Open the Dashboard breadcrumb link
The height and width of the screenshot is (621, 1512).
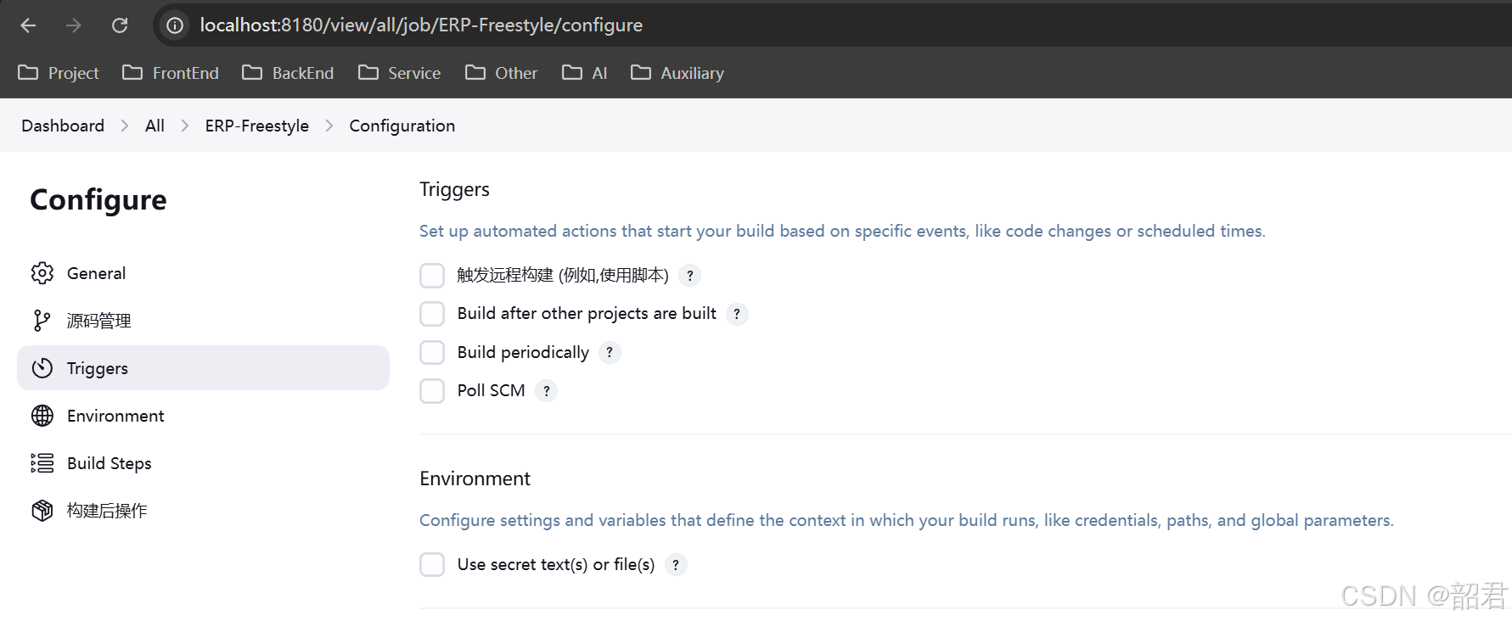click(x=63, y=126)
